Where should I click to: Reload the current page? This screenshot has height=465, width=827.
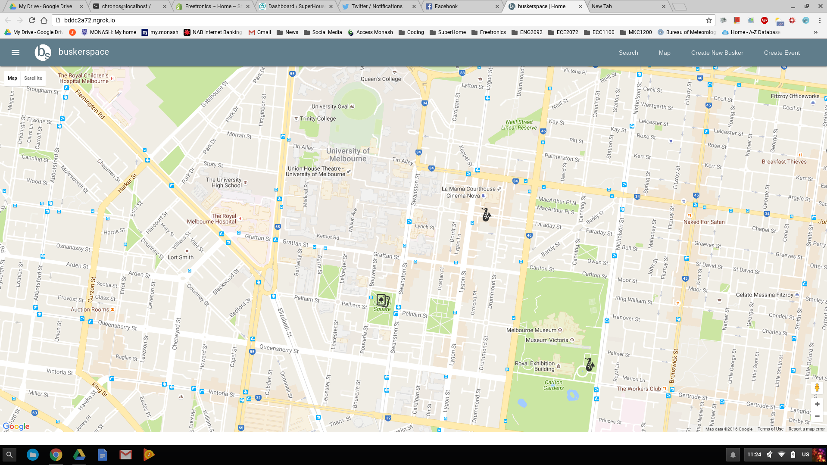[32, 20]
